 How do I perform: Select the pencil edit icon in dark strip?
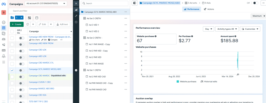click(76, 16)
